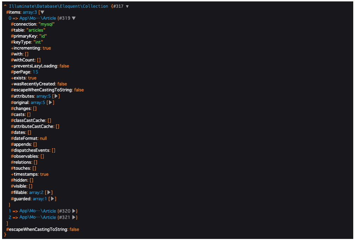Click the App\Mo…\Article class at index 1
355x240 pixels.
click(x=38, y=211)
